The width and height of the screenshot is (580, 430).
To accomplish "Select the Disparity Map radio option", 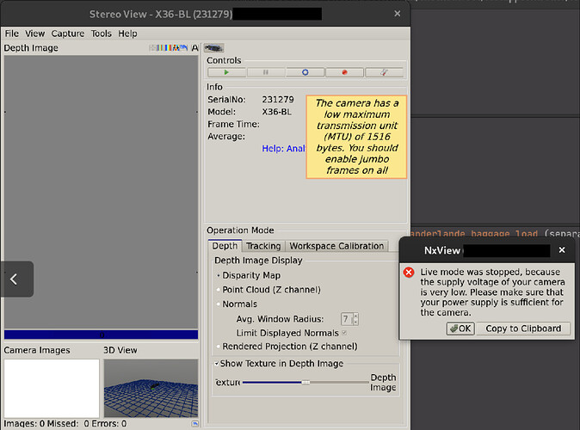I will 218,275.
